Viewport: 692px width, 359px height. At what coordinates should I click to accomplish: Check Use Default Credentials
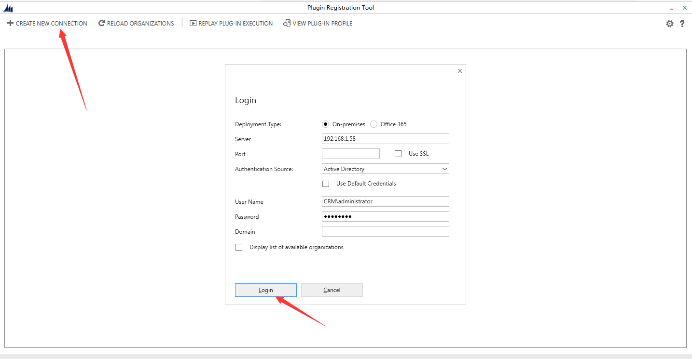coord(326,184)
